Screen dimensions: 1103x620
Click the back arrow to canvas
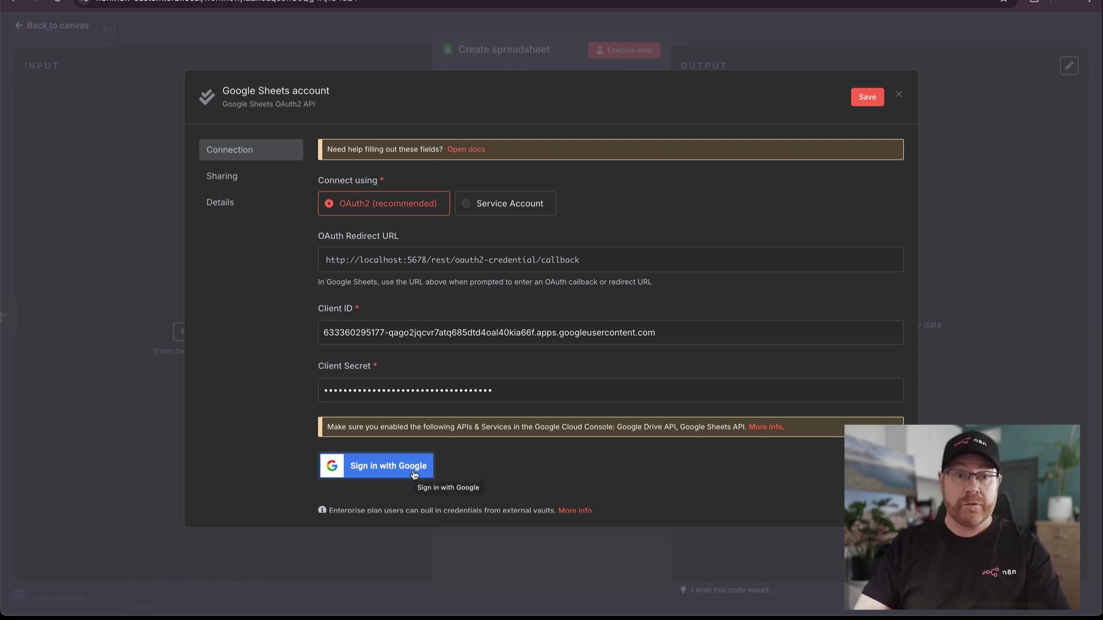pyautogui.click(x=19, y=25)
